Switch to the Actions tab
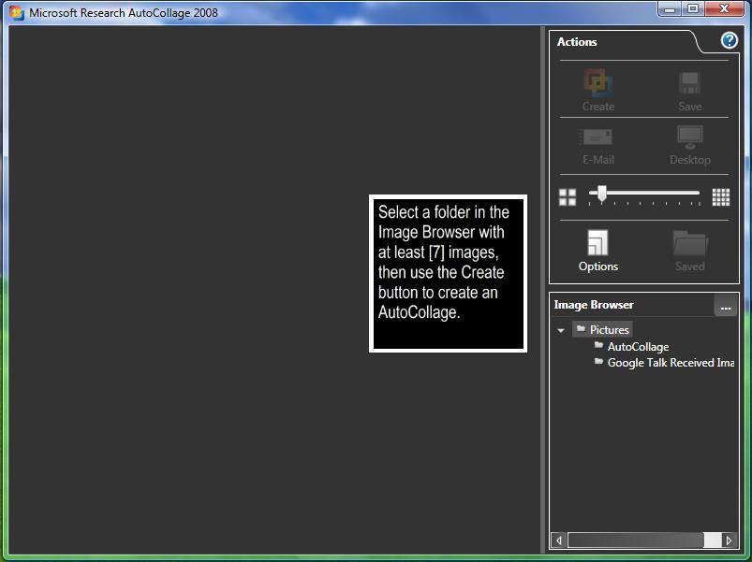The width and height of the screenshot is (752, 562). click(x=577, y=42)
